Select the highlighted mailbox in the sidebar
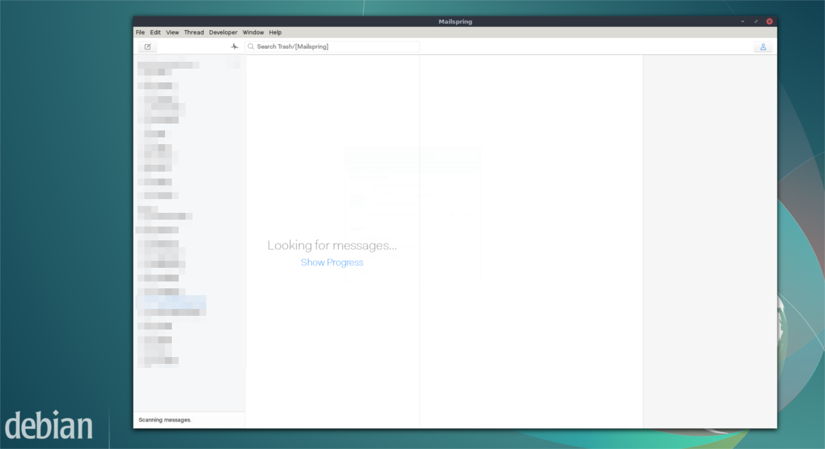Screen dimensions: 825x449 171,303
